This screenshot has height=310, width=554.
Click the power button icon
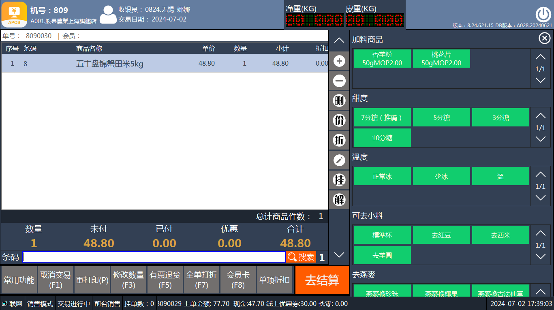[x=543, y=15]
